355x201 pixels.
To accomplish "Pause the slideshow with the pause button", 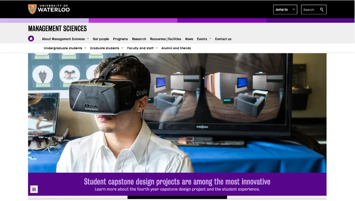I will 34,189.
